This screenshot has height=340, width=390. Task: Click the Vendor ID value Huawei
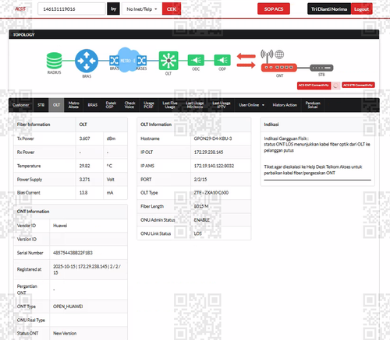coord(60,226)
